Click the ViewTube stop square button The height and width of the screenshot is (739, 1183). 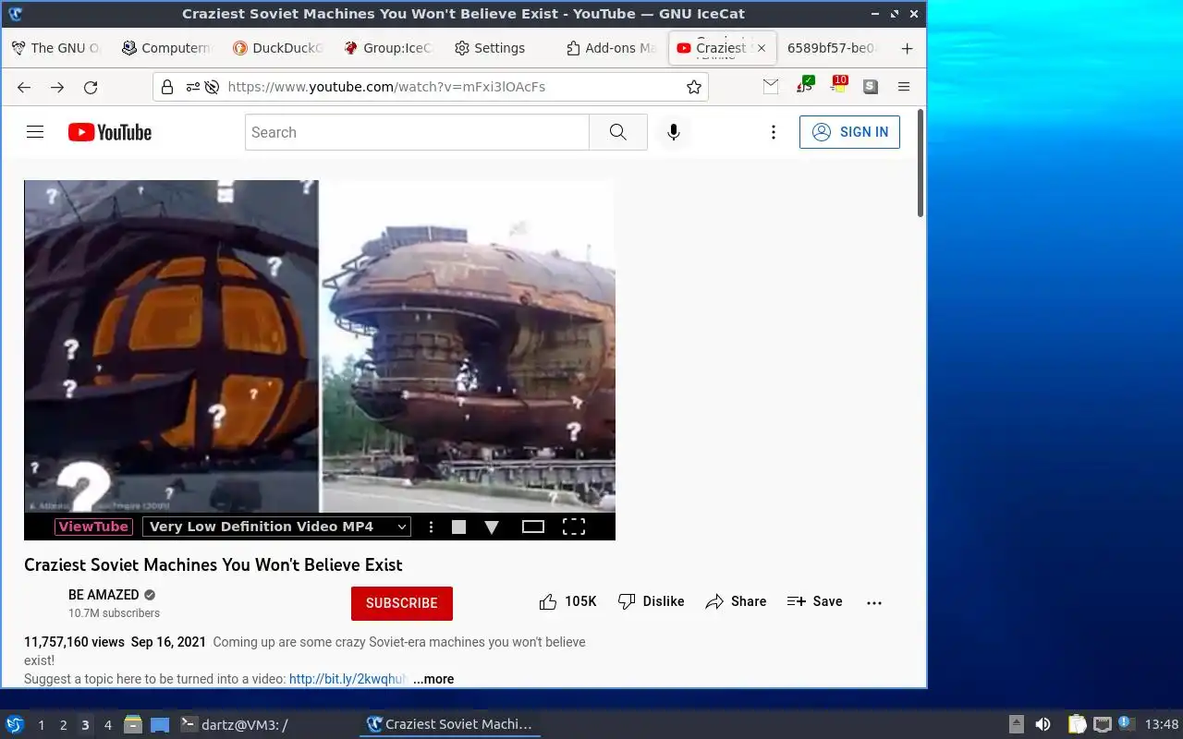click(458, 527)
